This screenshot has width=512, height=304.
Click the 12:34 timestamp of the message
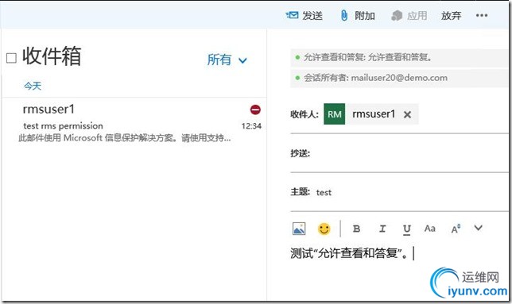[251, 126]
